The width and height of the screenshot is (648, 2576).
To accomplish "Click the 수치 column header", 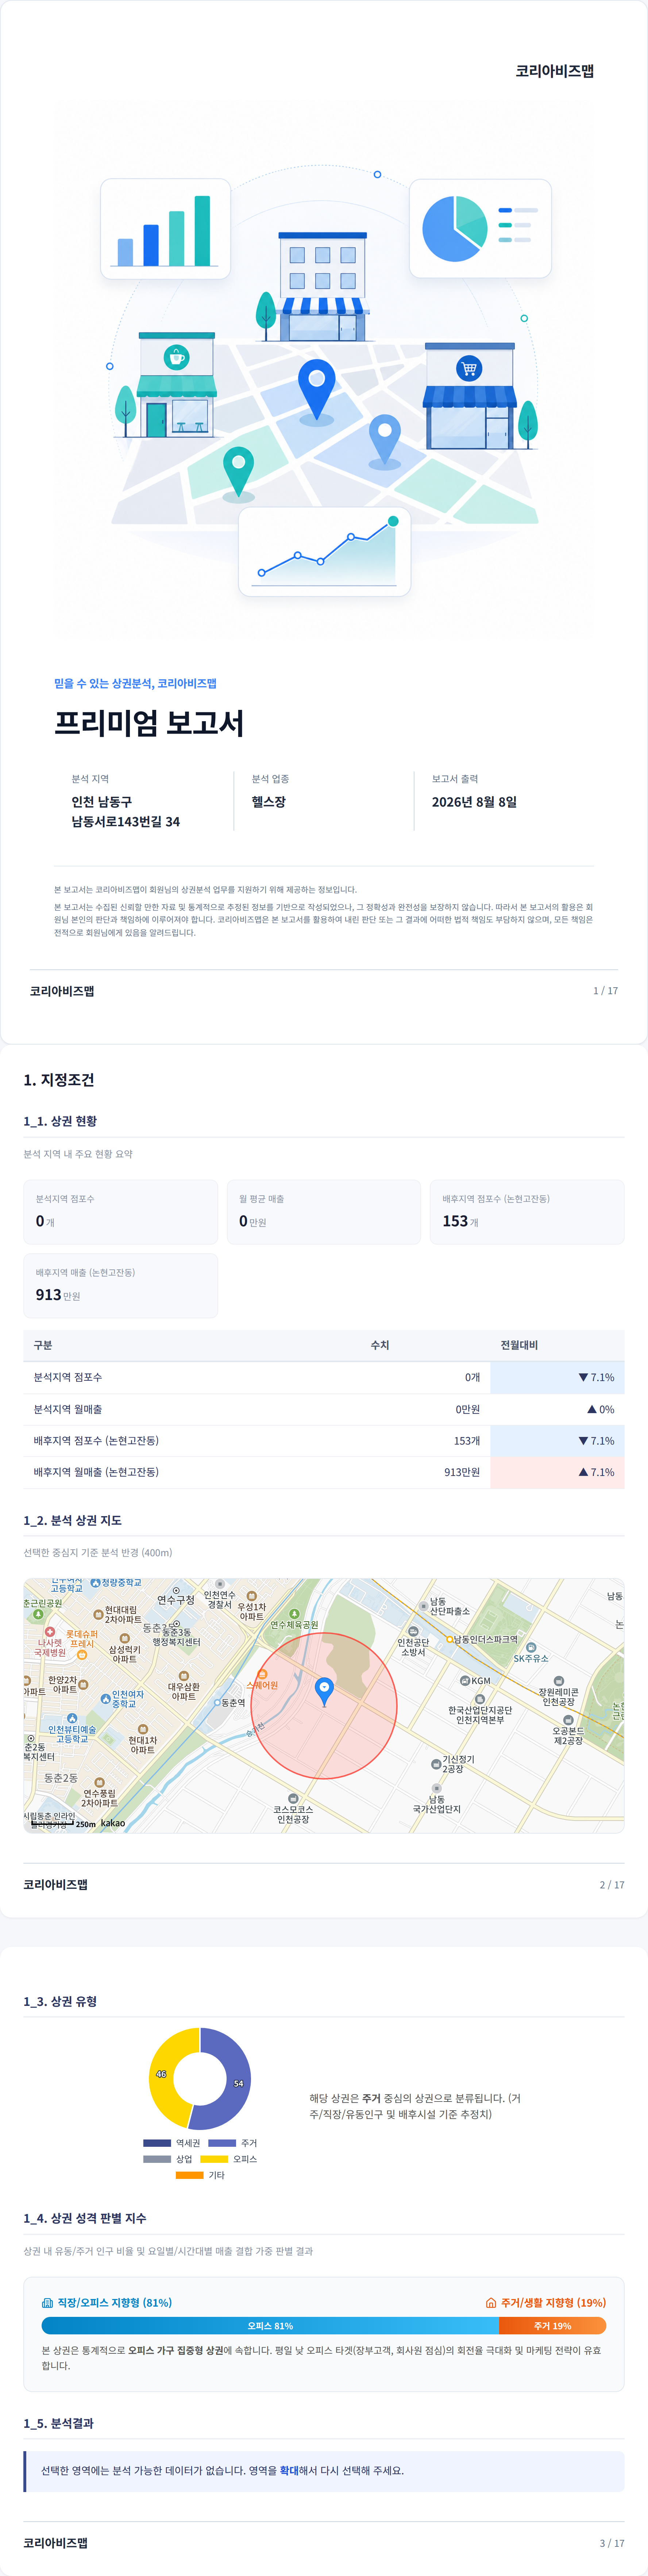I will pos(380,1345).
